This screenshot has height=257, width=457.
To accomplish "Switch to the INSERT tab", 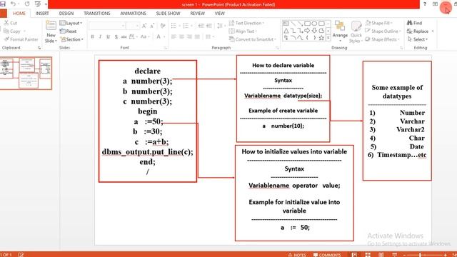I will pyautogui.click(x=42, y=14).
